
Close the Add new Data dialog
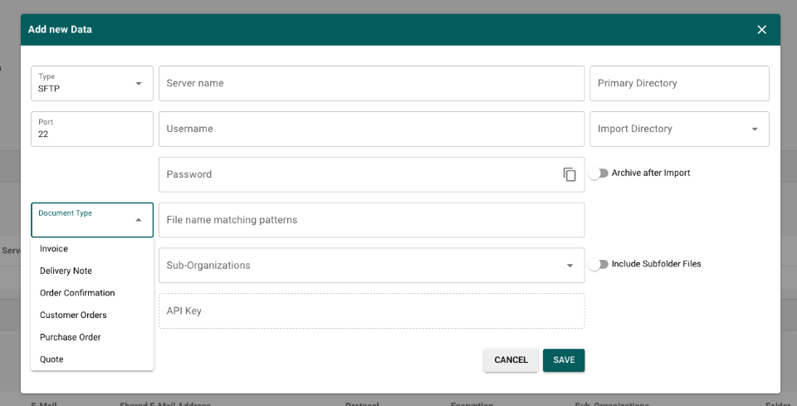(x=761, y=30)
